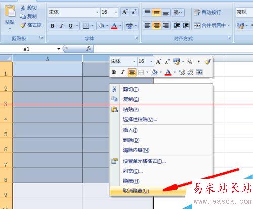Image resolution: width=253 pixels, height=209 pixels.
Task: Select top vertical alignment in ribbon
Action: point(147,12)
